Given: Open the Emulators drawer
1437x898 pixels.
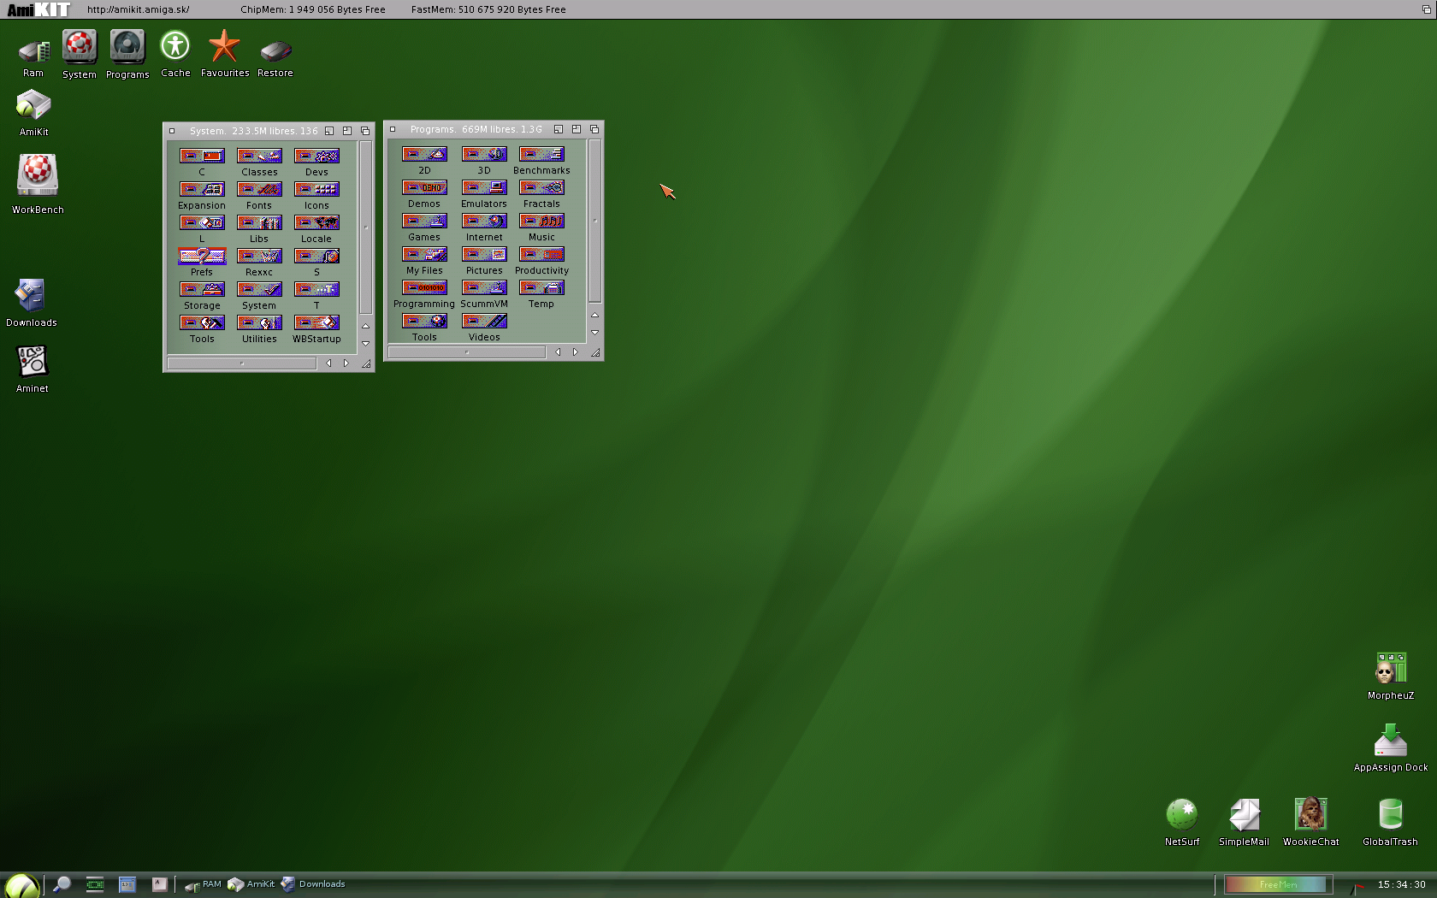Looking at the screenshot, I should (x=484, y=188).
